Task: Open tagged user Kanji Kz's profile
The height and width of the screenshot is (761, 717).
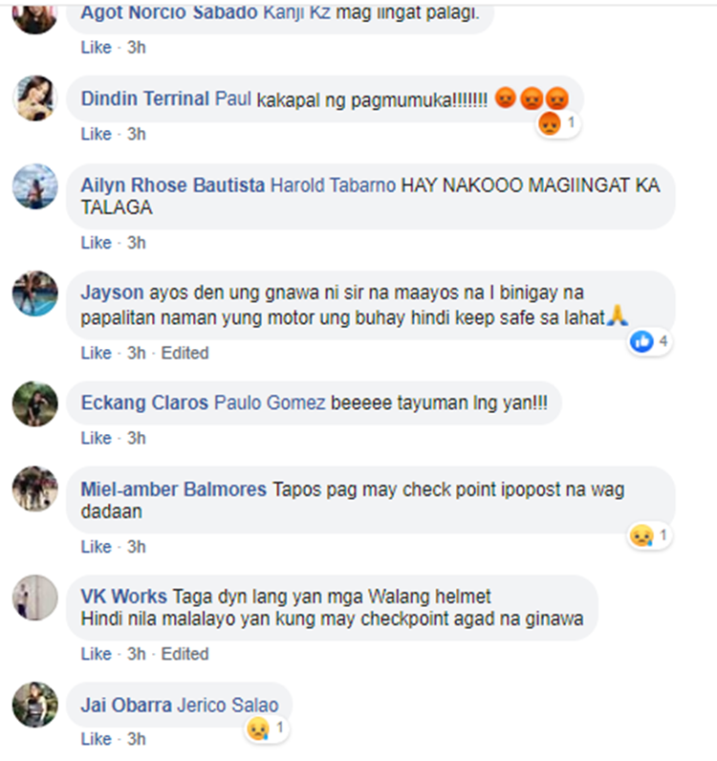Action: tap(296, 12)
